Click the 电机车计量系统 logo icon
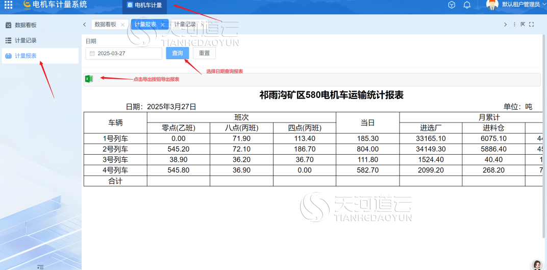This screenshot has width=547, height=270. (x=27, y=4)
